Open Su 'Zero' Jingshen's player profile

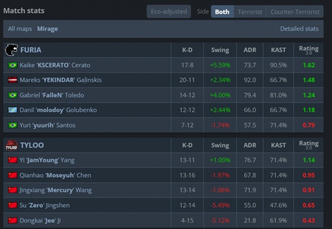pos(44,206)
